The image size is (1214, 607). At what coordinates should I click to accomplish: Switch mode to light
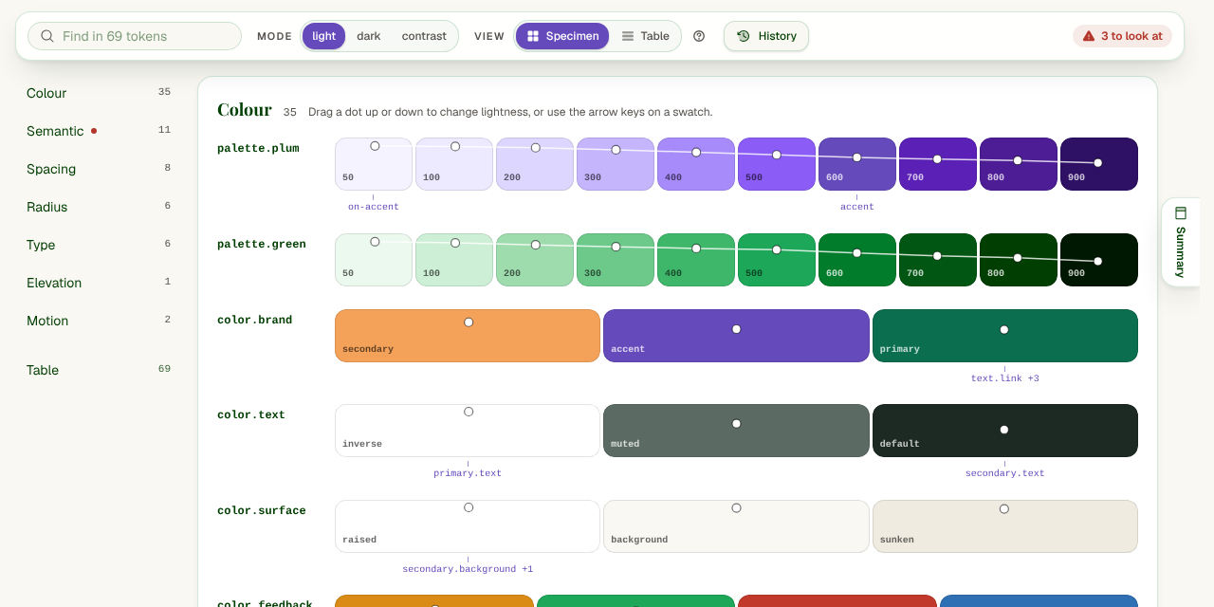tap(324, 36)
